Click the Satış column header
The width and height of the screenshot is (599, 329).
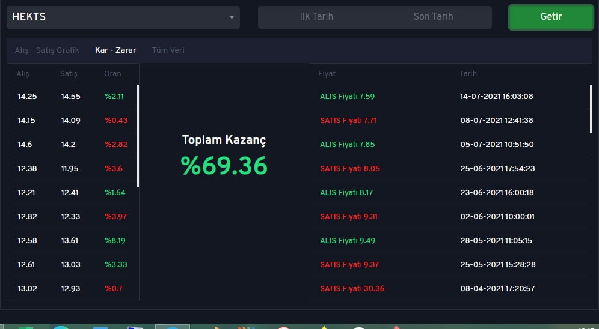(x=69, y=74)
